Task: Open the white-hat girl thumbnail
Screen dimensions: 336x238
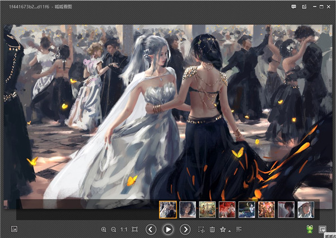Action: coord(306,210)
